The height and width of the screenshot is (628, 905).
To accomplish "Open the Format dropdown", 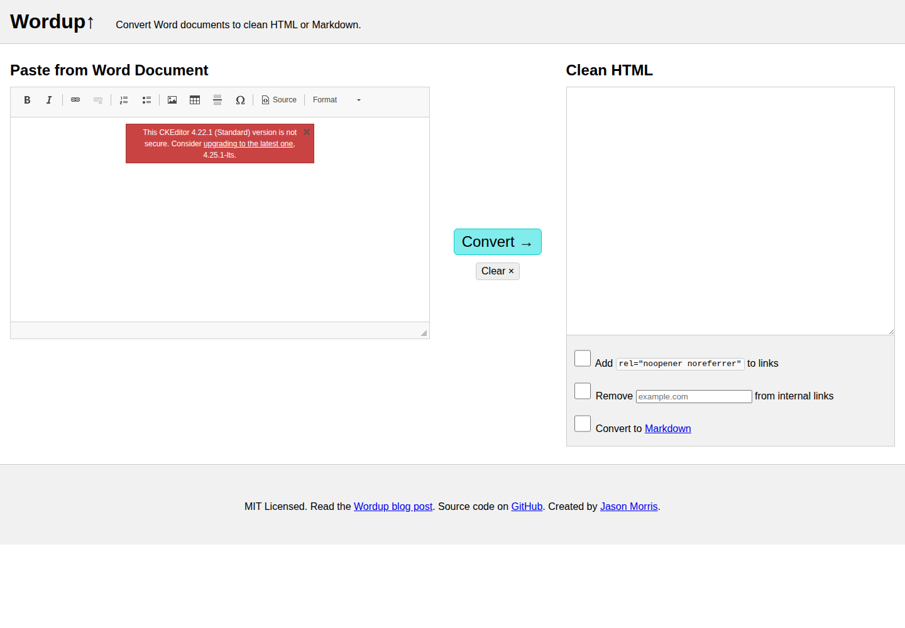I will [x=337, y=100].
